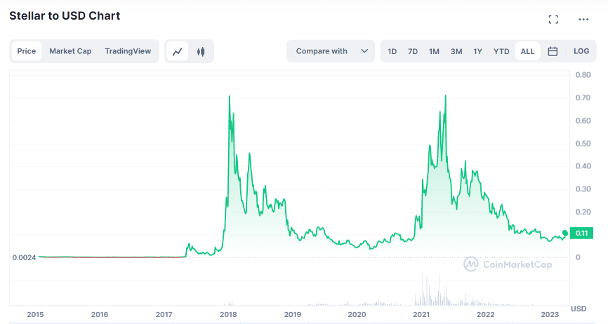Click the CoinMarketCap watermark logo

pos(508,264)
